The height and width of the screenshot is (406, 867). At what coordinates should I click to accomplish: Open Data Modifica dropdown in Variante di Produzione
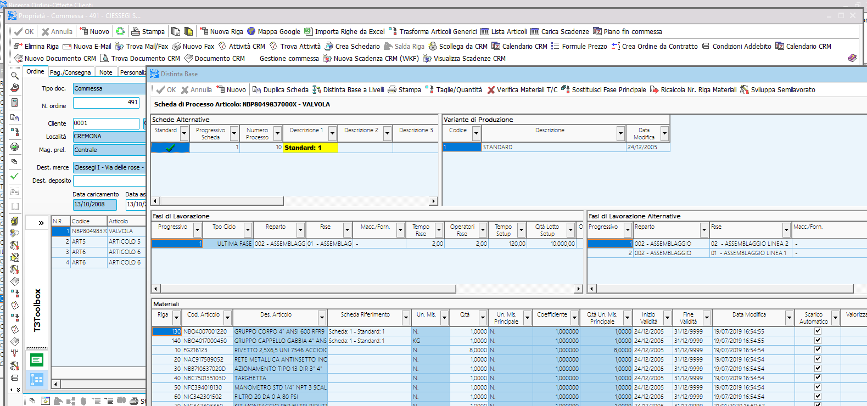(665, 133)
